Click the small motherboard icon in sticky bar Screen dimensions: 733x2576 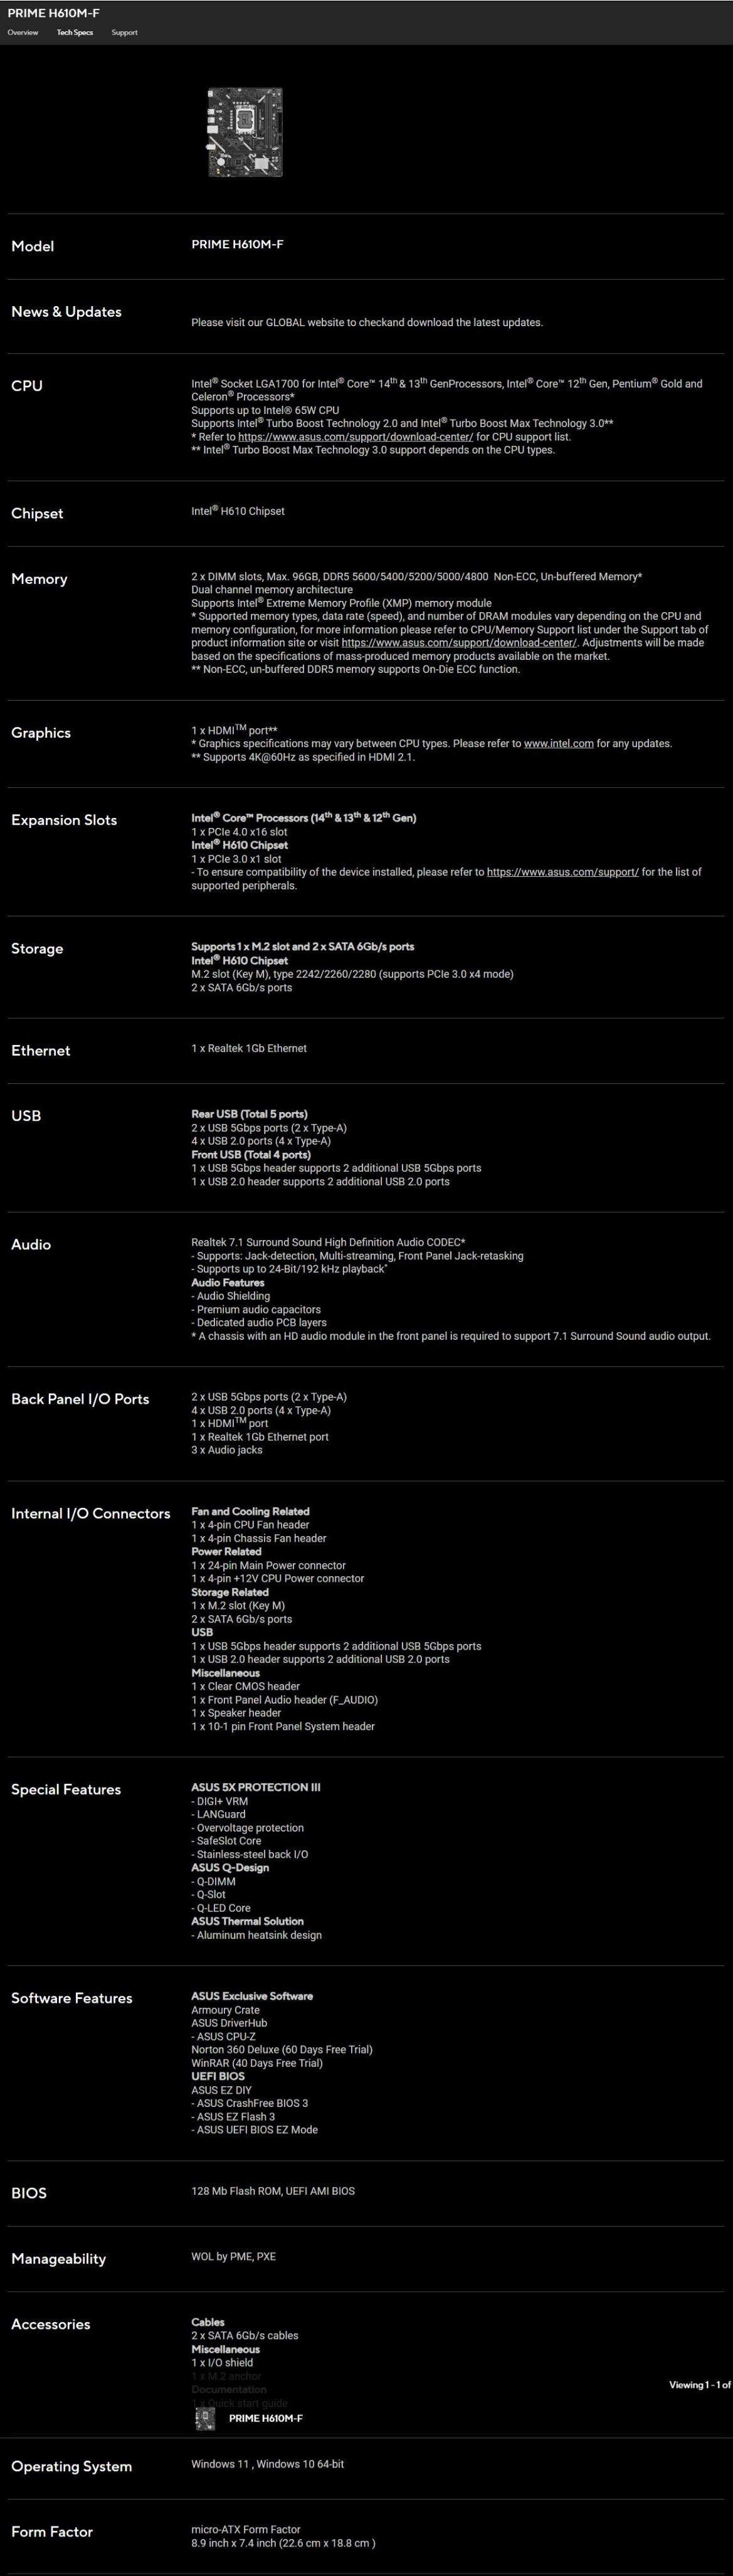[x=205, y=2418]
